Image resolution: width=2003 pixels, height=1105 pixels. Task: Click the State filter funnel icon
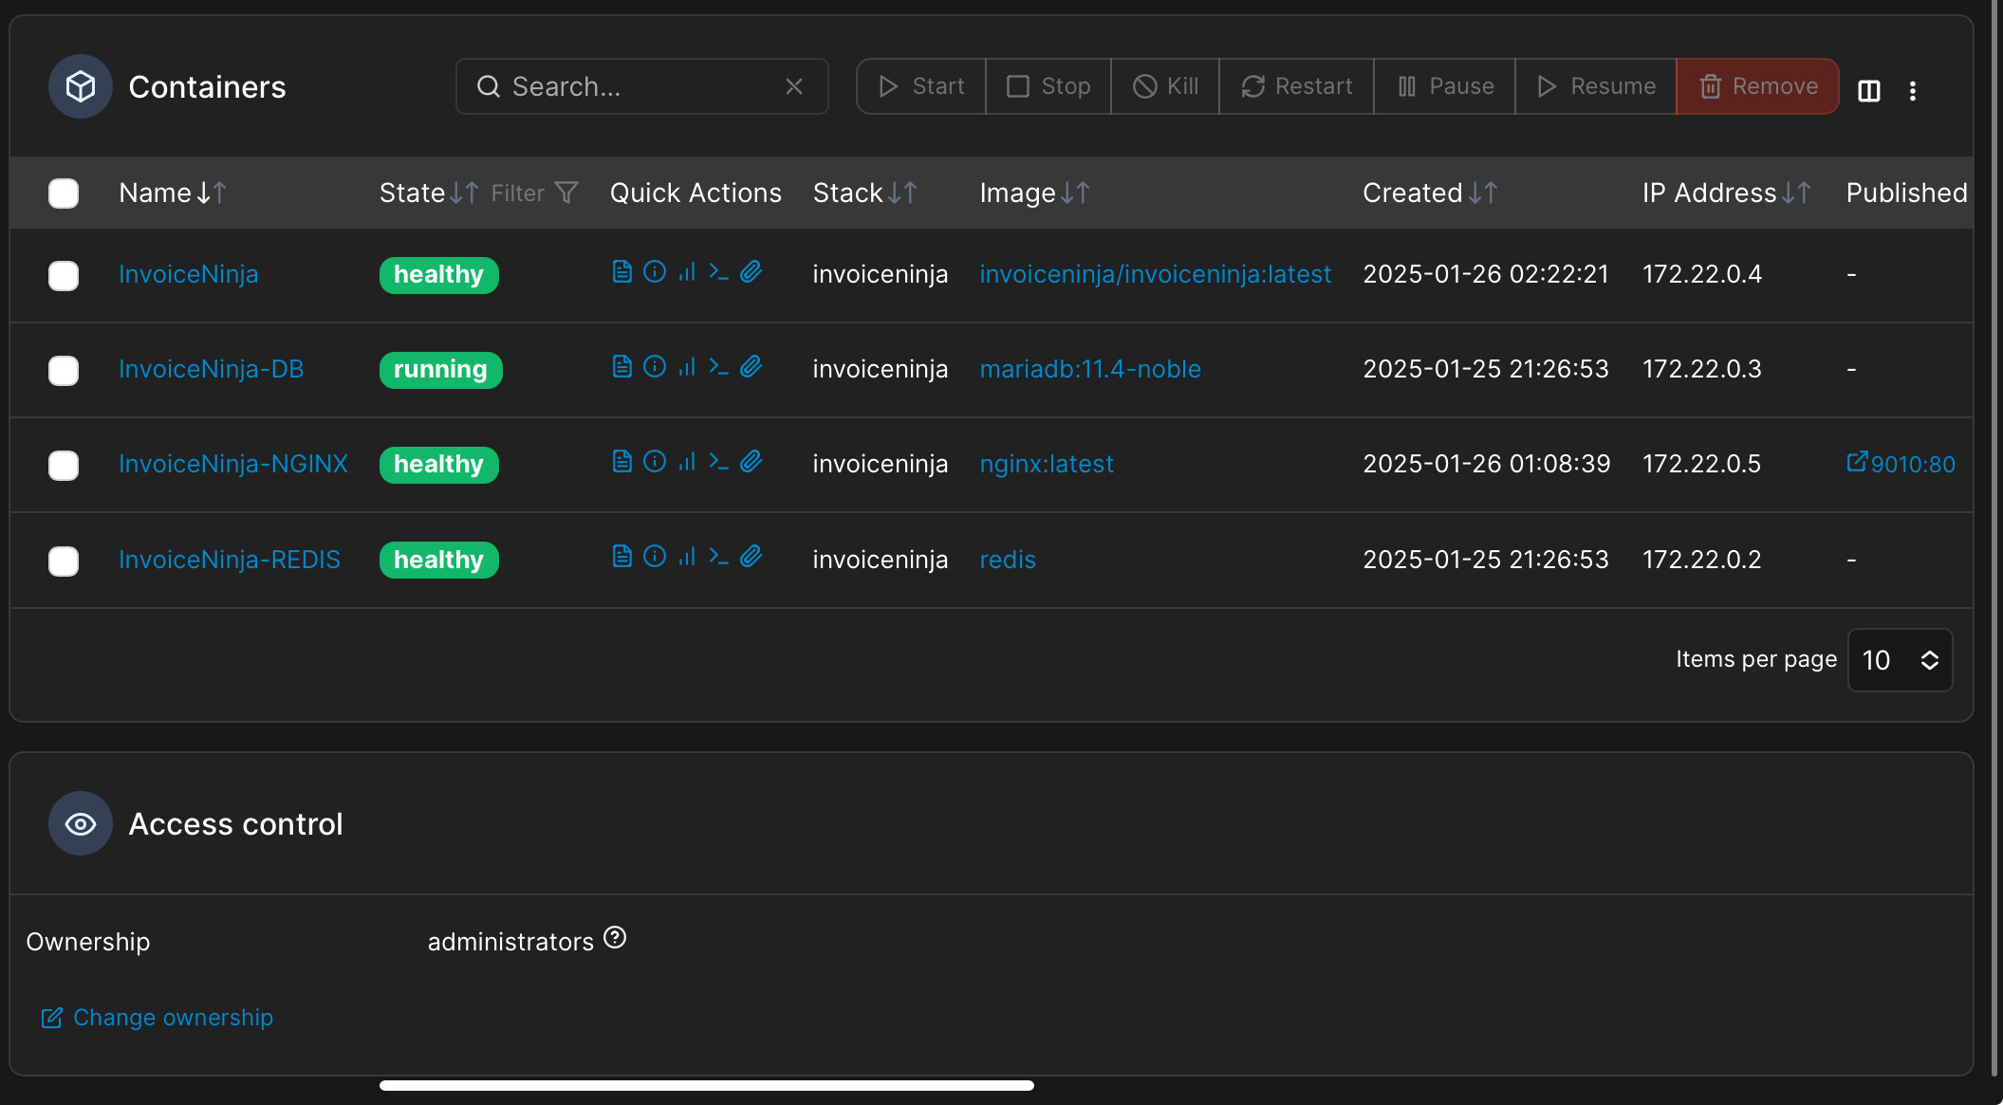pyautogui.click(x=566, y=193)
